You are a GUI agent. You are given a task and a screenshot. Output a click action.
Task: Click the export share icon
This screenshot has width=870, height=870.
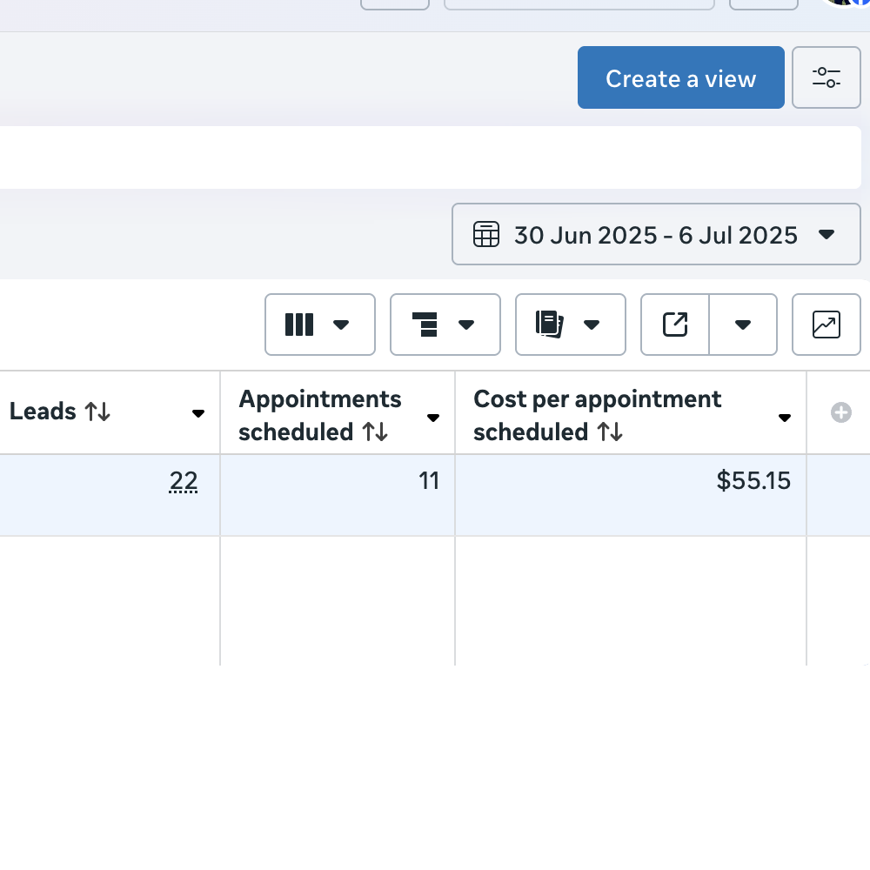point(675,325)
